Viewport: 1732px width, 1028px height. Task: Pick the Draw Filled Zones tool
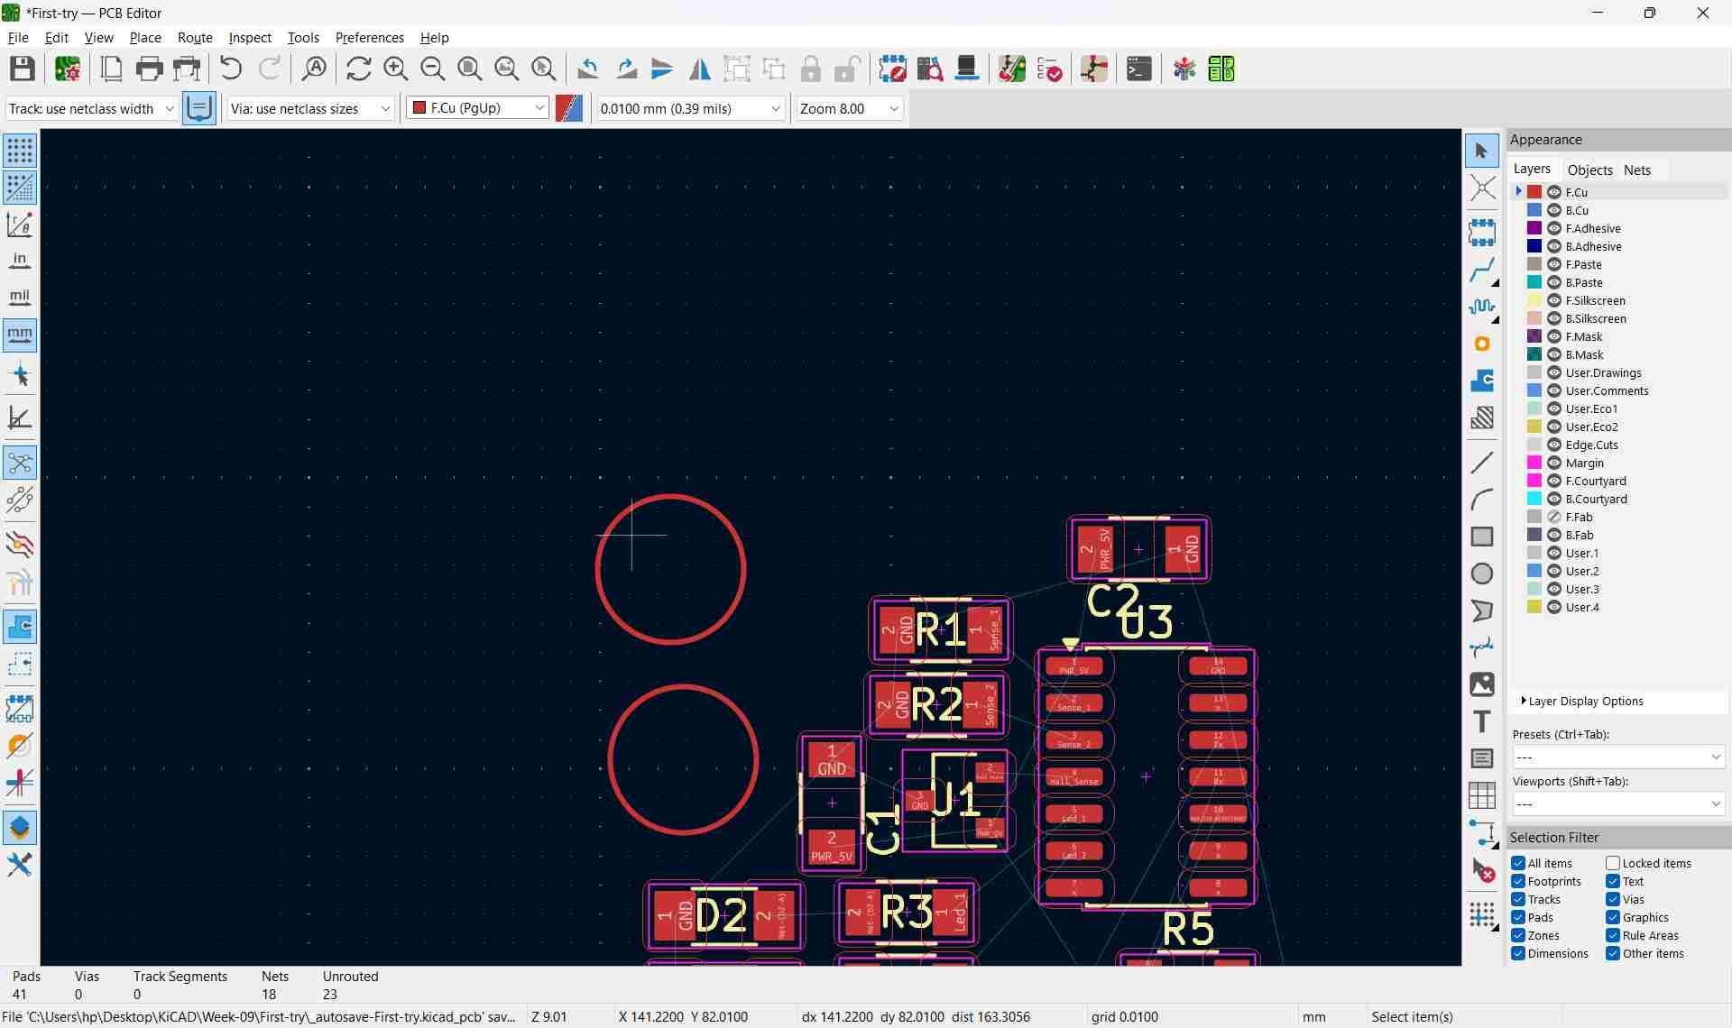(1483, 381)
